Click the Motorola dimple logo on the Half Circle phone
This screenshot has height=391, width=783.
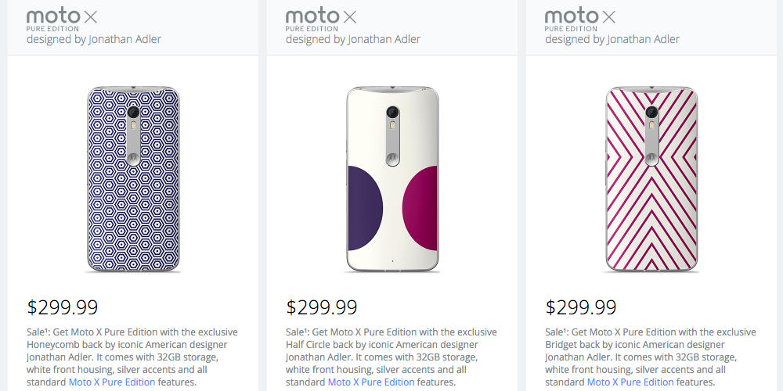tap(392, 156)
